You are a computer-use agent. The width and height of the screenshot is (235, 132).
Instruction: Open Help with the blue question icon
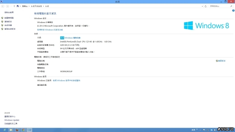(234, 11)
